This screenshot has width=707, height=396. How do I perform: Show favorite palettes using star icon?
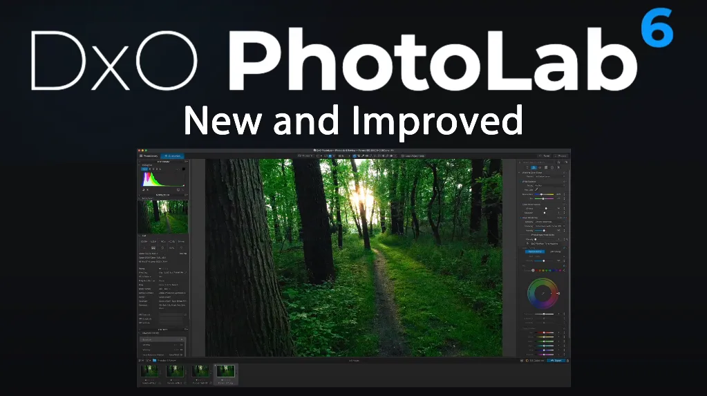pyautogui.click(x=558, y=162)
